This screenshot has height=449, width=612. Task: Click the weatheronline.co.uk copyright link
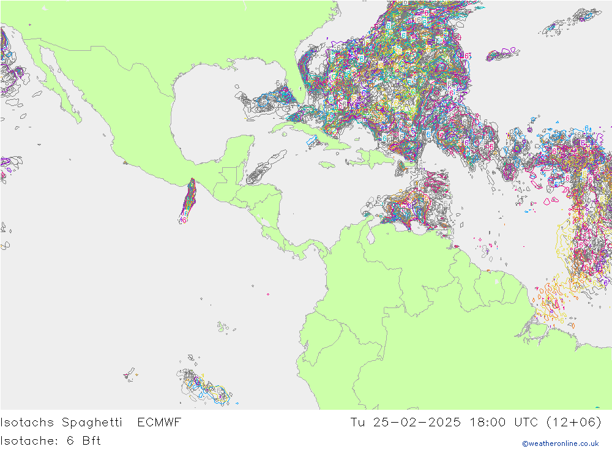click(x=561, y=443)
